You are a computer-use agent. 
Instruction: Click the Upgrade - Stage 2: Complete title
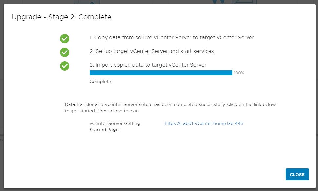(x=61, y=17)
